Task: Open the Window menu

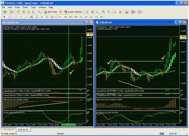Action: tap(42, 7)
